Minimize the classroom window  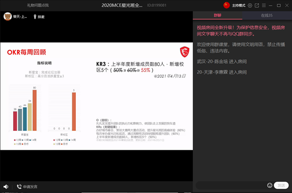(270, 5)
